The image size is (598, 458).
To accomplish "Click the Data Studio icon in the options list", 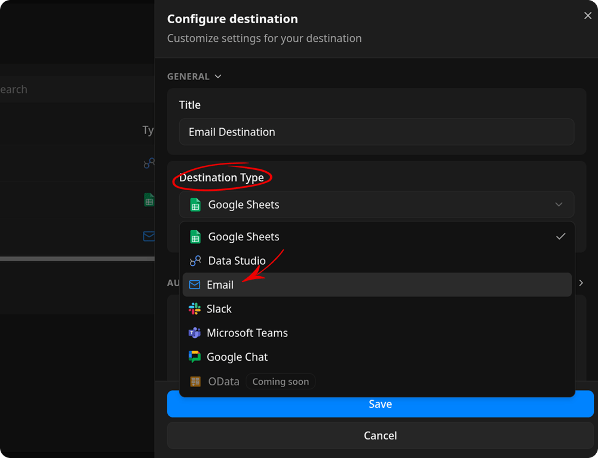I will point(195,261).
